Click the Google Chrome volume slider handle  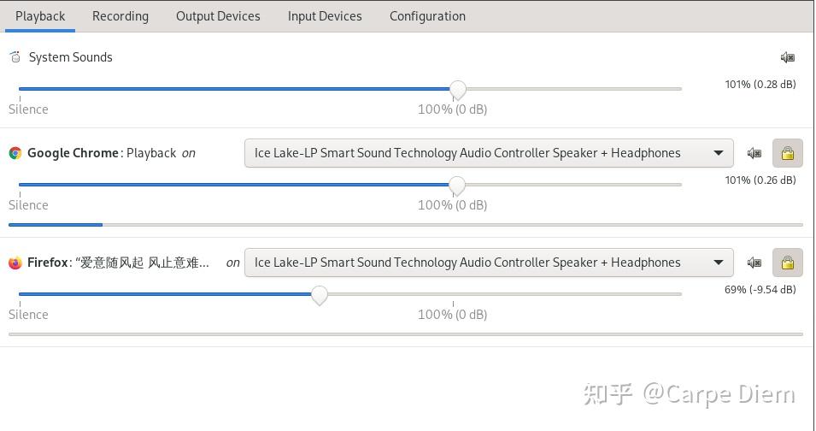click(x=457, y=185)
